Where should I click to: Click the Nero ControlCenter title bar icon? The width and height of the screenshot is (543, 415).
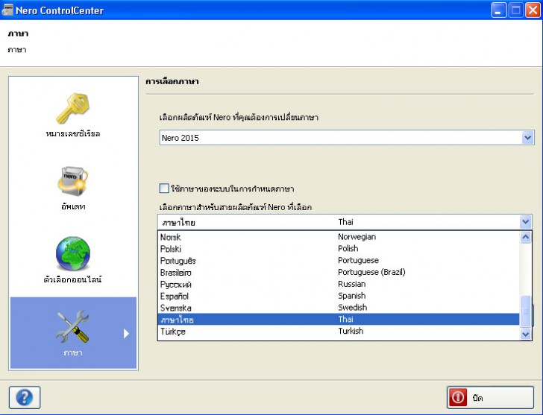(7, 10)
